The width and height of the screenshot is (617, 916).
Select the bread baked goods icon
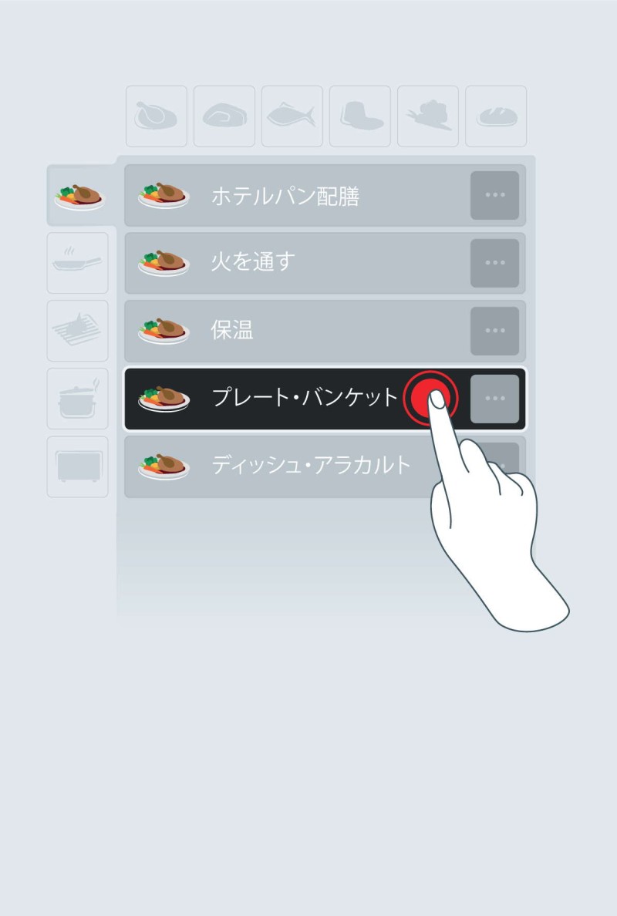click(x=496, y=116)
